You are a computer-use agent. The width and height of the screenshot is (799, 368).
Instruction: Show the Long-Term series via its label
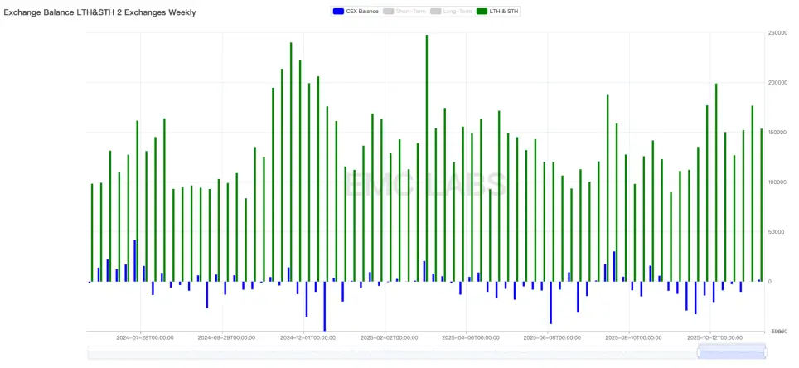click(458, 12)
